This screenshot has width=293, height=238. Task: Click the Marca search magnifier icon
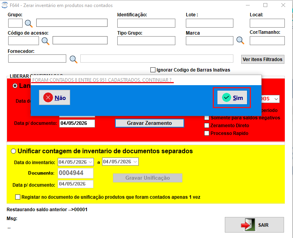pyautogui.click(x=240, y=40)
